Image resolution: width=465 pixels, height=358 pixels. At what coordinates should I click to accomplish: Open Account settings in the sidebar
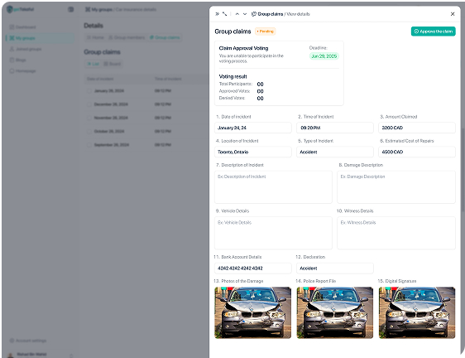[28, 341]
